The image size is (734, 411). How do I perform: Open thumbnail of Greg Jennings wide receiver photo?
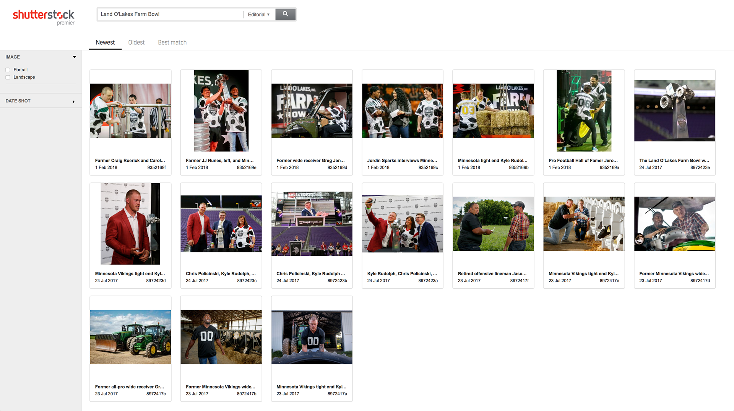pyautogui.click(x=312, y=111)
